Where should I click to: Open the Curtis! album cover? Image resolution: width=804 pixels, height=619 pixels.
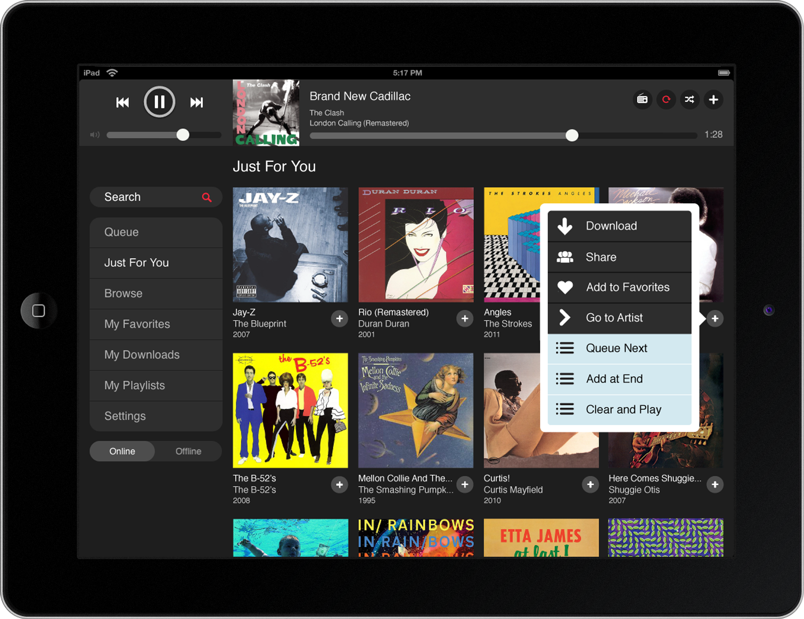[x=511, y=410]
